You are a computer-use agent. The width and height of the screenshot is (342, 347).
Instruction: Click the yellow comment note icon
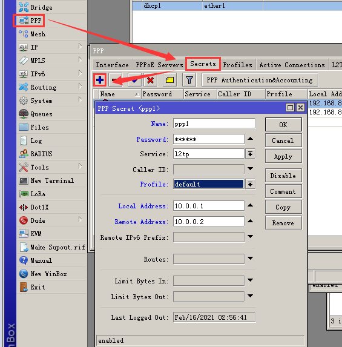(169, 80)
